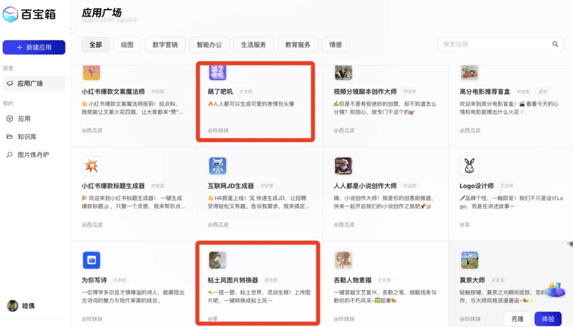This screenshot has width=573, height=327.
Task: Click the 萌了吧叽 app icon
Action: (x=218, y=72)
